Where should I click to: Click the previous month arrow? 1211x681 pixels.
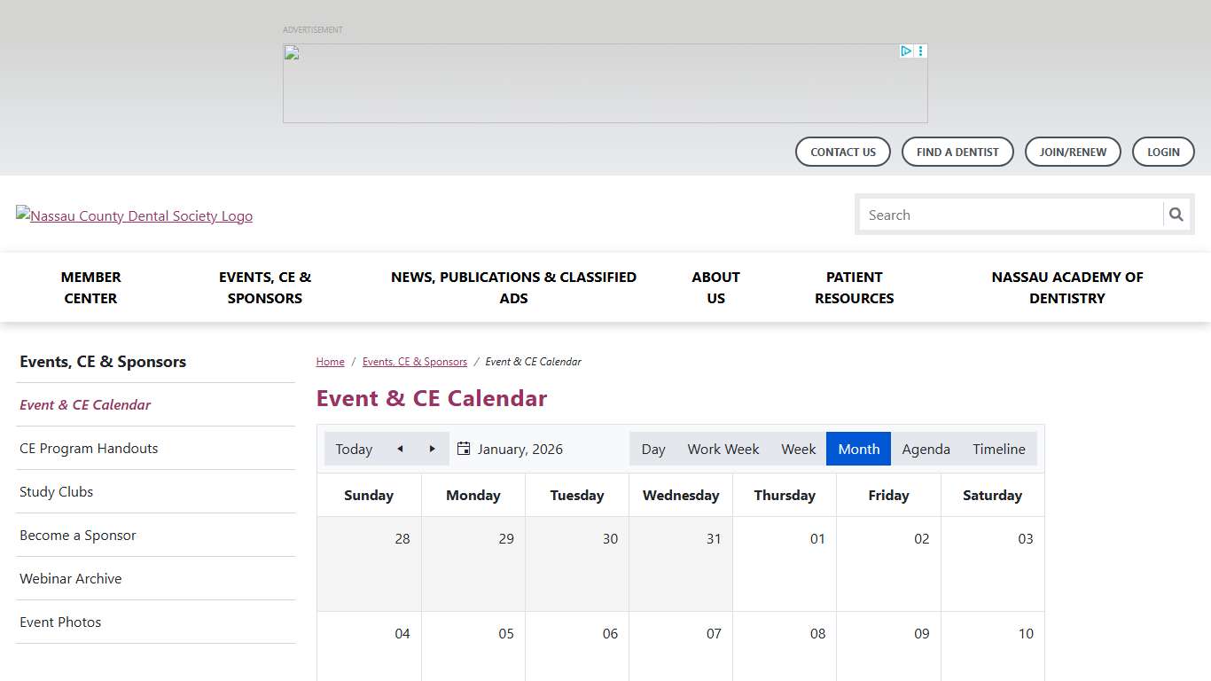[x=400, y=449]
